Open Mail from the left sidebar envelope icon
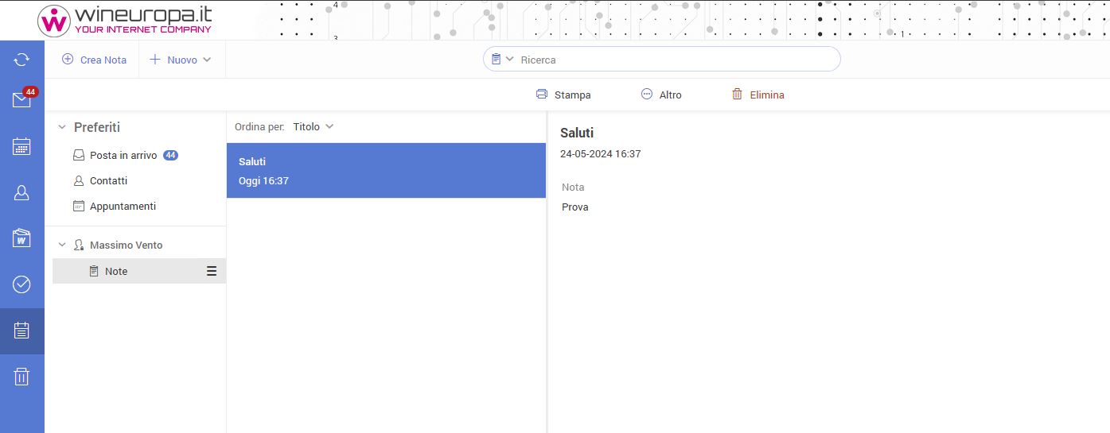 coord(21,100)
